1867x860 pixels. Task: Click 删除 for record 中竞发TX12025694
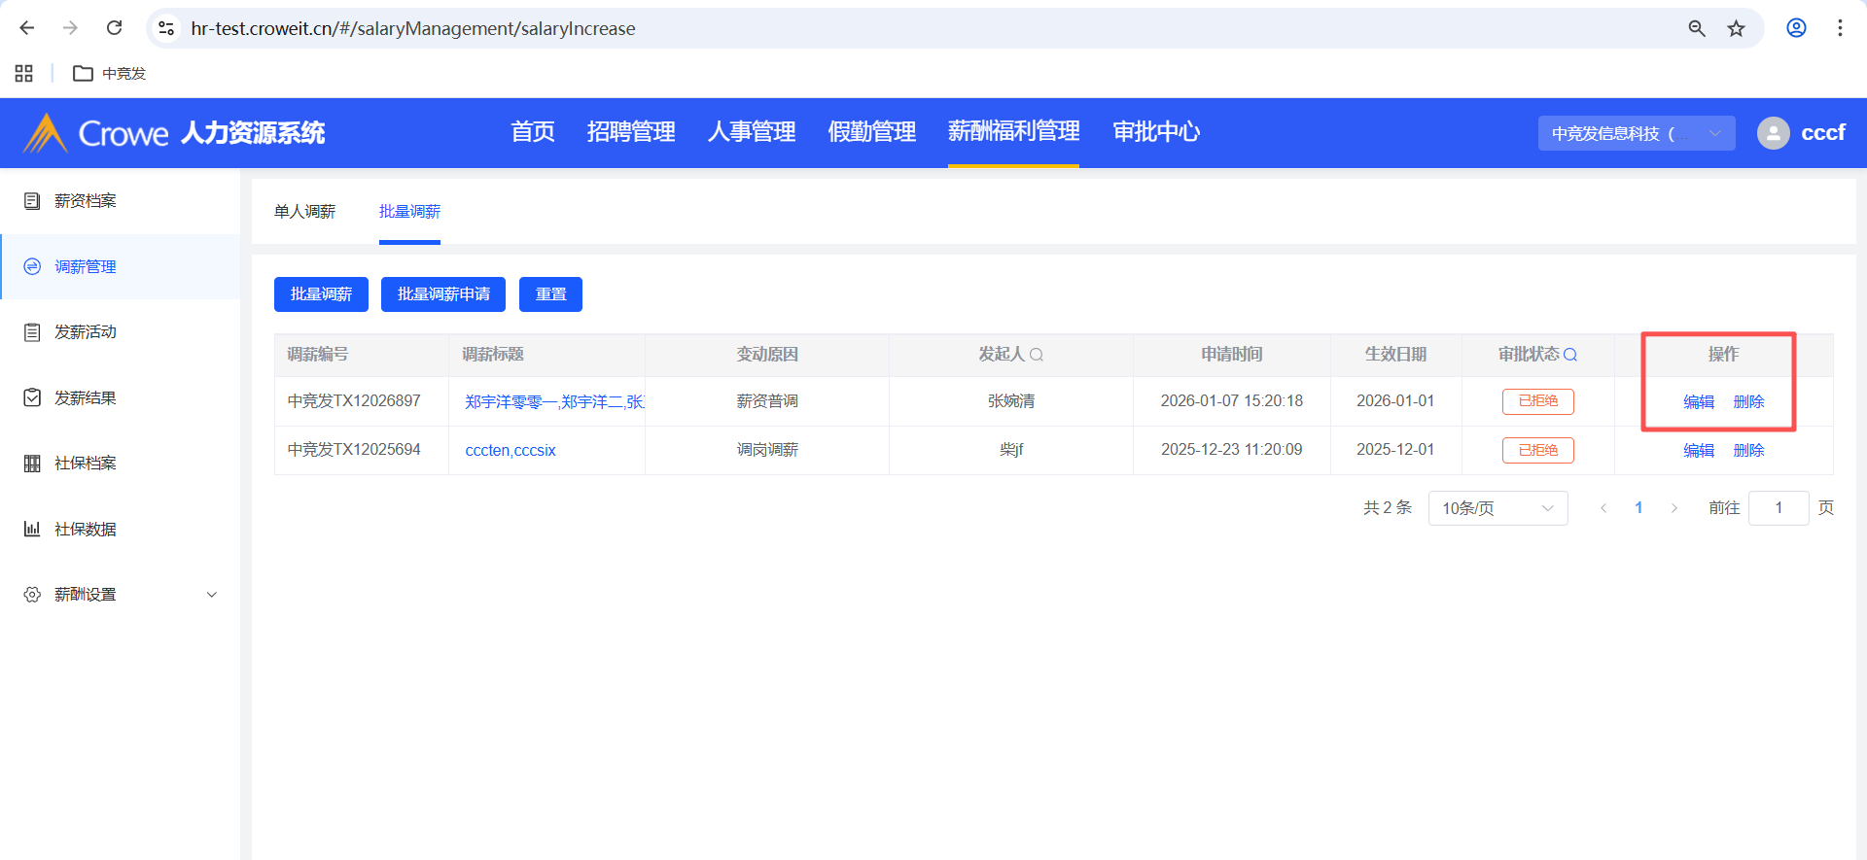pyautogui.click(x=1748, y=451)
